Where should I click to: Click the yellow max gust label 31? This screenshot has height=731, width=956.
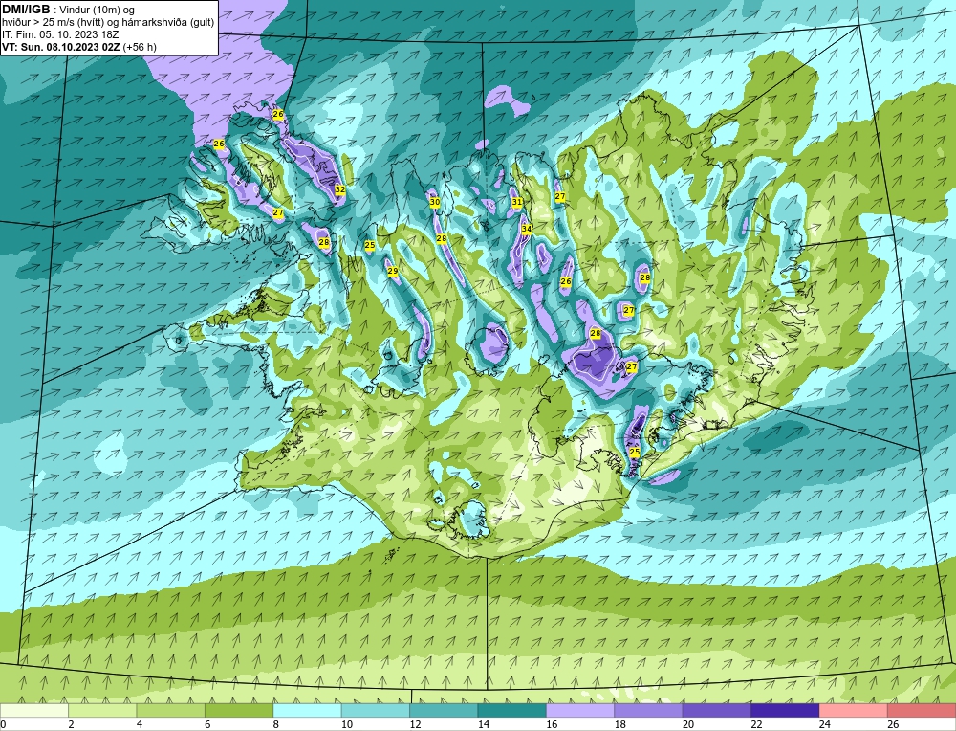(517, 202)
